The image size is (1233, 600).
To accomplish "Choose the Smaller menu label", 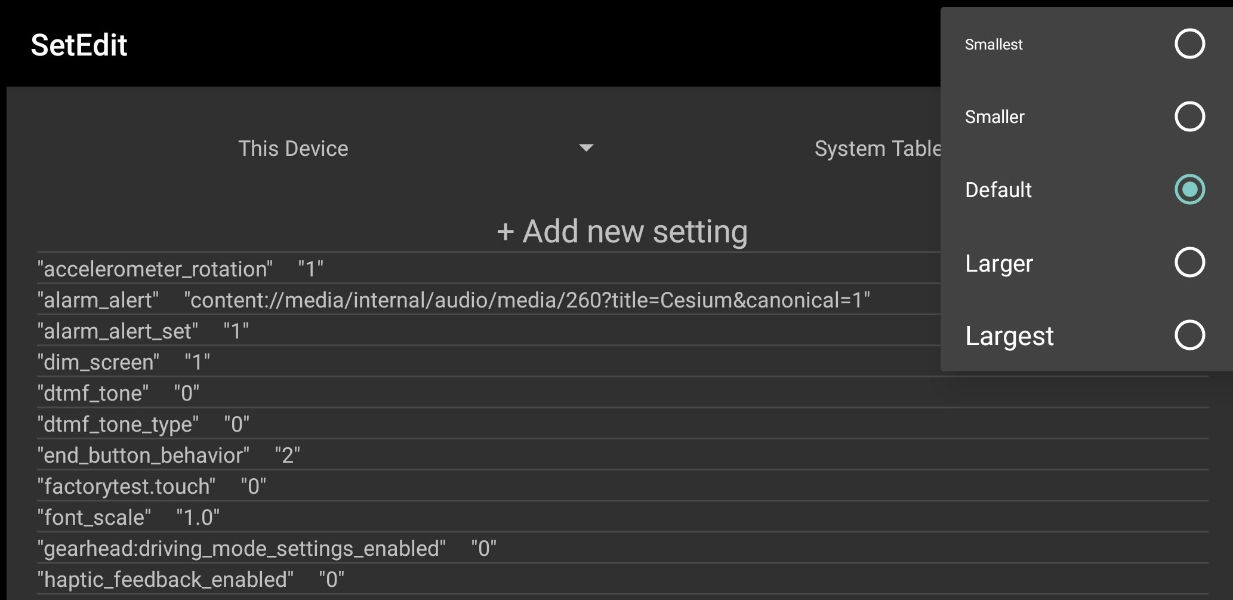I will coord(995,117).
